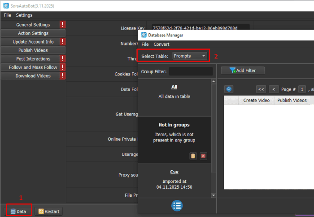This screenshot has width=314, height=217.
Task: Click the clipboard icon in Not in groups
Action: [193, 155]
